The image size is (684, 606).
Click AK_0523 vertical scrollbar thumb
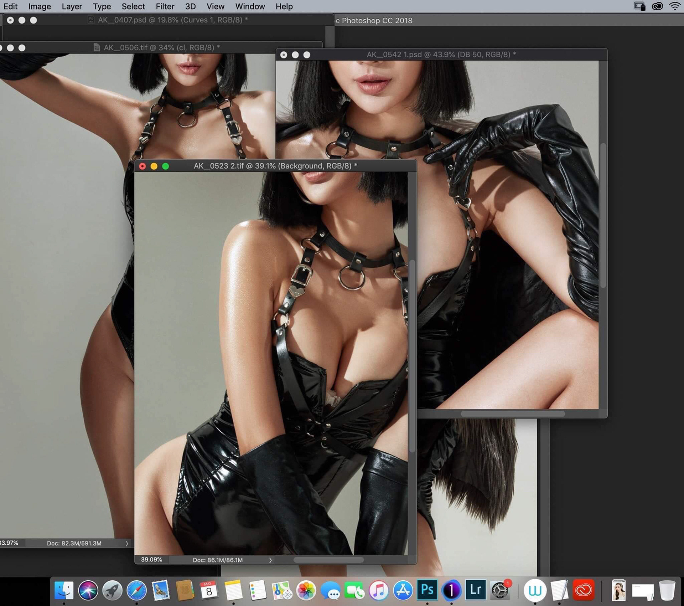412,356
